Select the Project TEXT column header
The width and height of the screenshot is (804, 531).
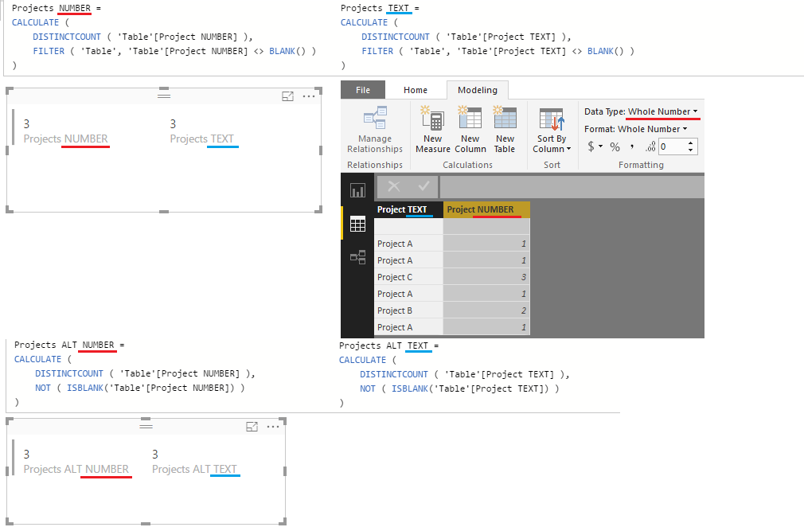click(x=408, y=209)
